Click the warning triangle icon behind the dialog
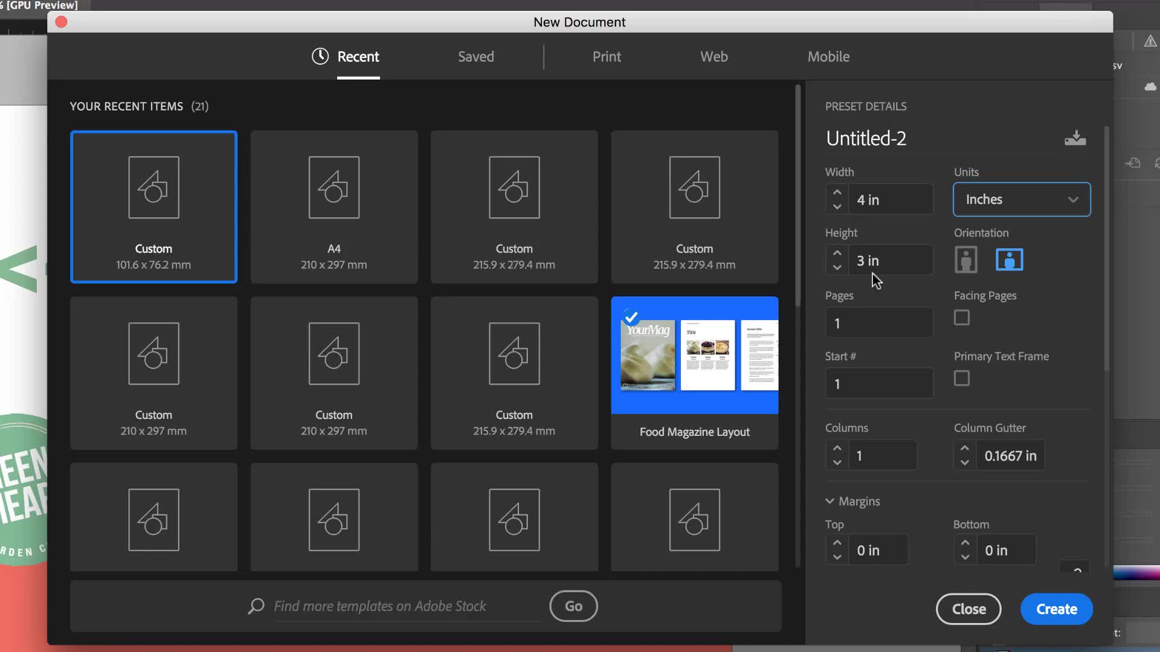This screenshot has width=1160, height=652. pyautogui.click(x=1150, y=41)
